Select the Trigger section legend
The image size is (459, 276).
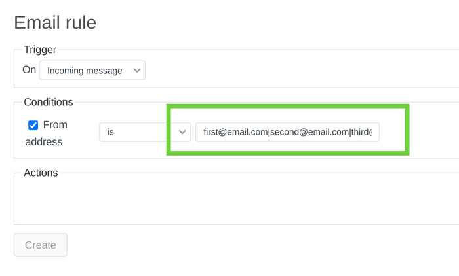coord(40,49)
